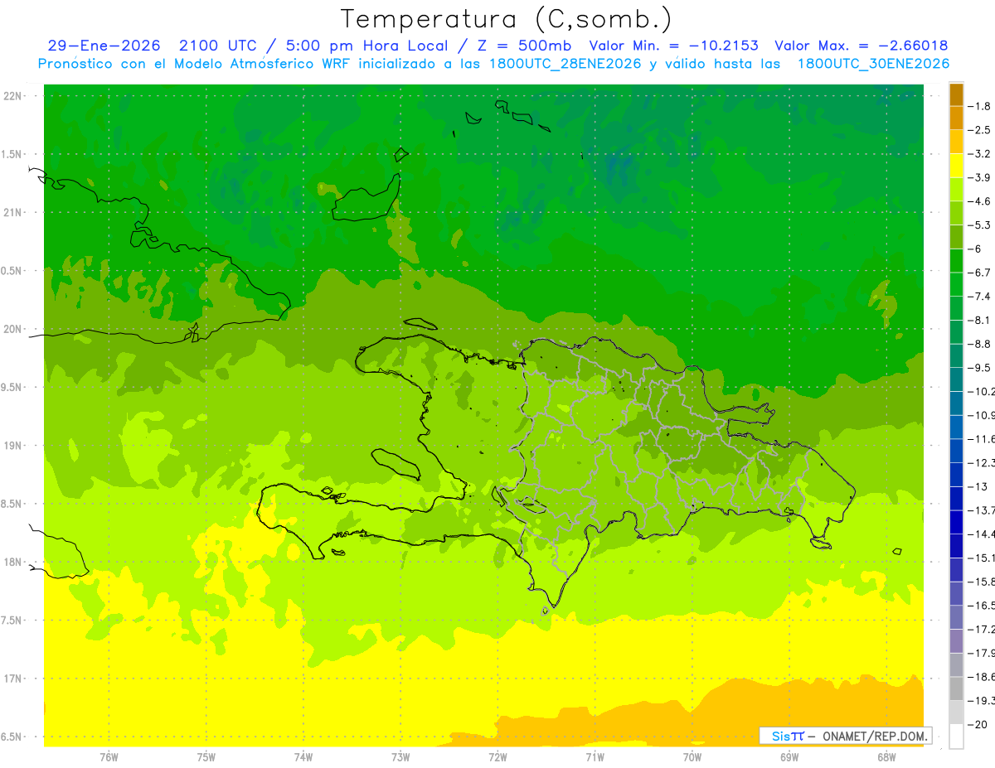Click the '1800UTC_30ENE2026' valid-until time text

coord(874,64)
